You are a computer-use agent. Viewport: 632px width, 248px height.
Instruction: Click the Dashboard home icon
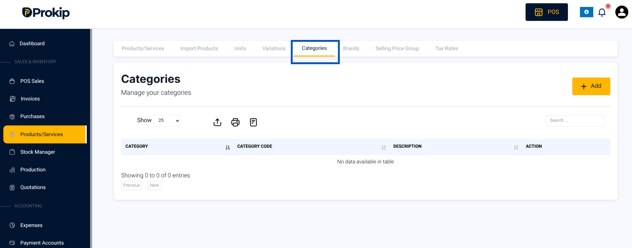tap(12, 44)
